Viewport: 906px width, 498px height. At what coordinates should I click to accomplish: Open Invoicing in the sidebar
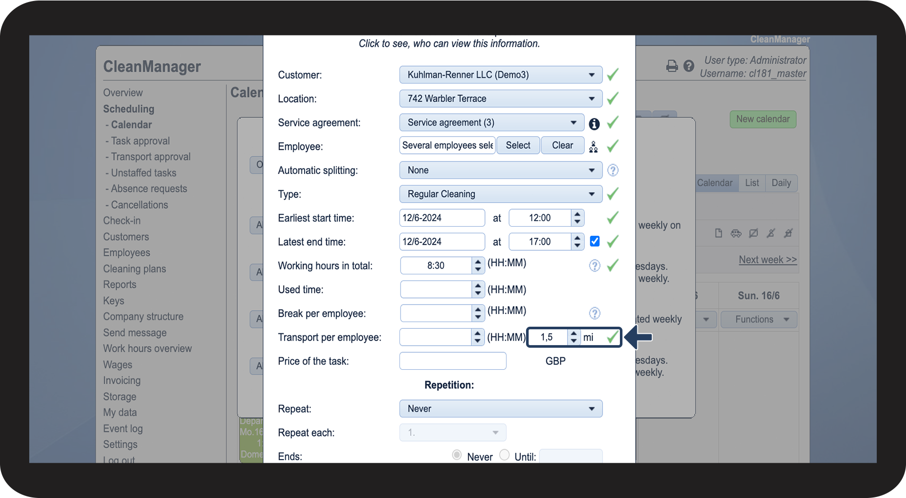coord(122,381)
